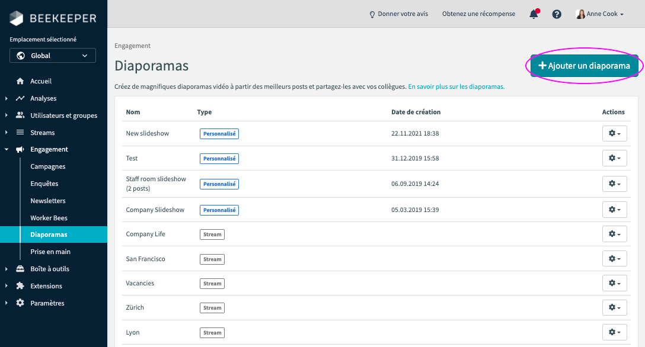Click the help question mark icon
645x347 pixels.
click(x=557, y=14)
